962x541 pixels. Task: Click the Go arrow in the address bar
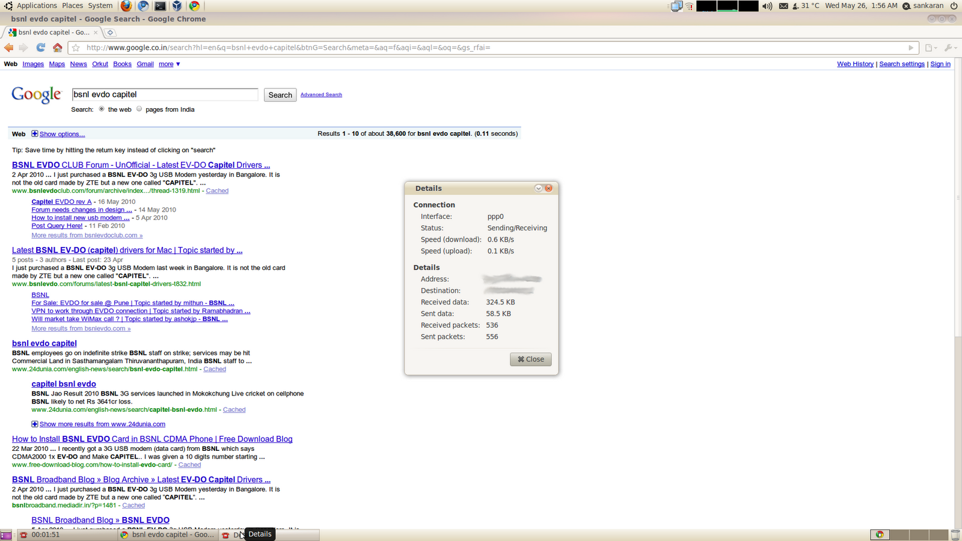pyautogui.click(x=911, y=47)
